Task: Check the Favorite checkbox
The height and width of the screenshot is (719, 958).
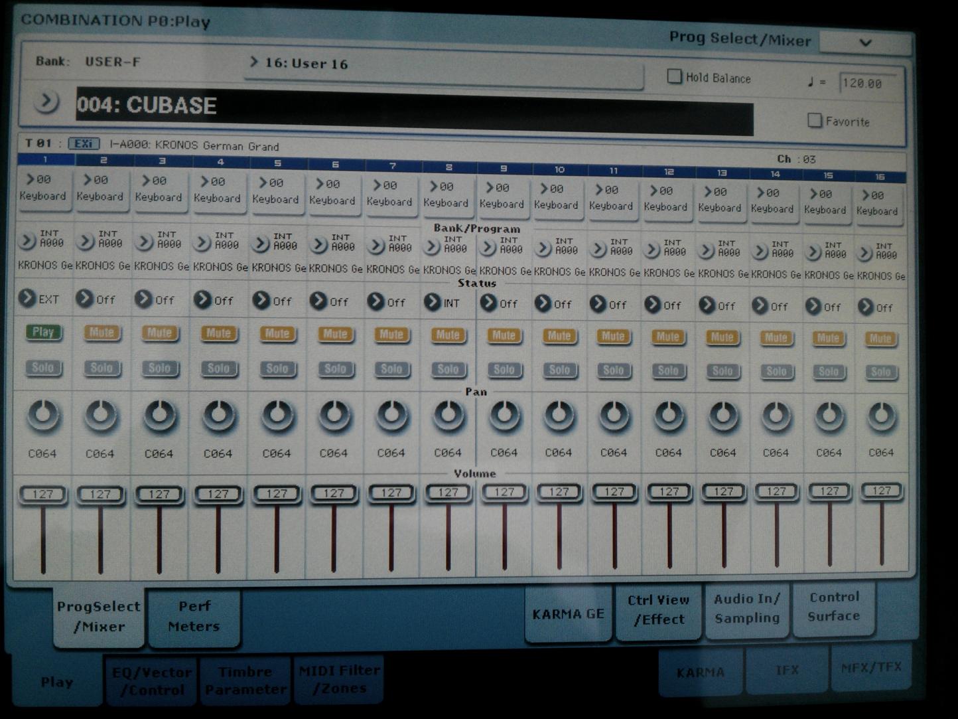Action: pyautogui.click(x=815, y=120)
